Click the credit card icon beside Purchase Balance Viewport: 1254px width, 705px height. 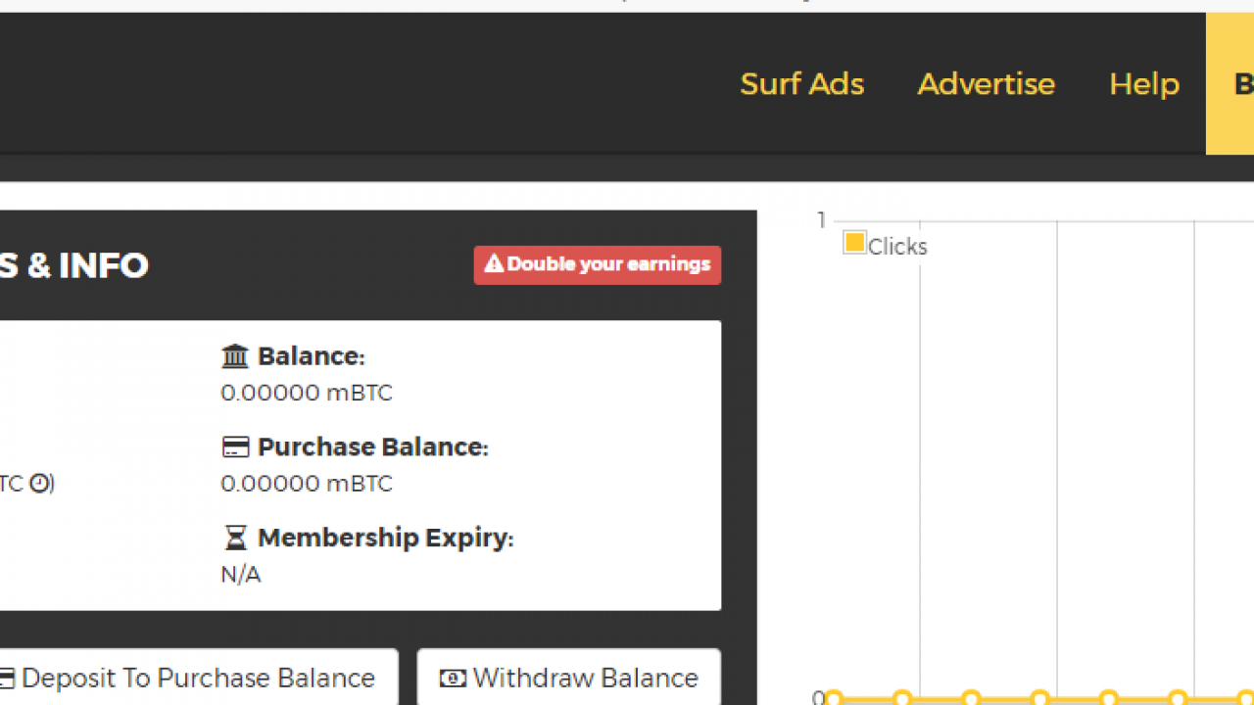pos(235,447)
